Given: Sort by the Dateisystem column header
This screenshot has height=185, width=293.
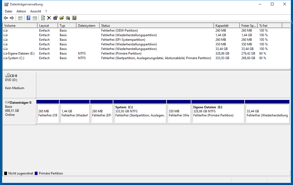Looking at the screenshot, I should [x=87, y=26].
